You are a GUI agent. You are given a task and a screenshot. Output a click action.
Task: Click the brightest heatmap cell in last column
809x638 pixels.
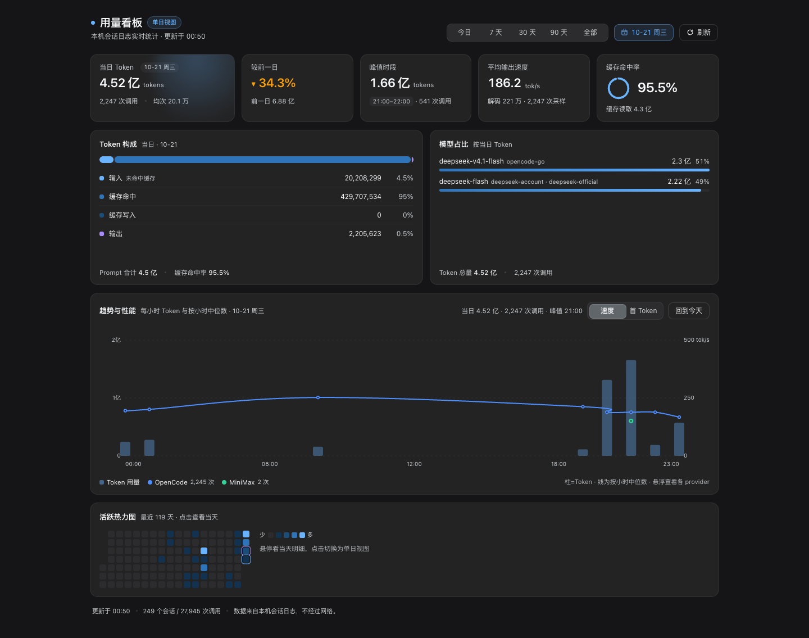pos(246,534)
